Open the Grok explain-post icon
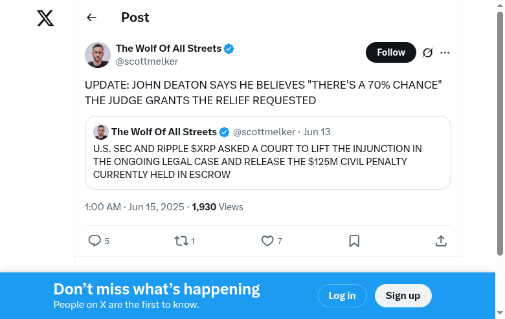Image resolution: width=505 pixels, height=319 pixels. (x=427, y=53)
